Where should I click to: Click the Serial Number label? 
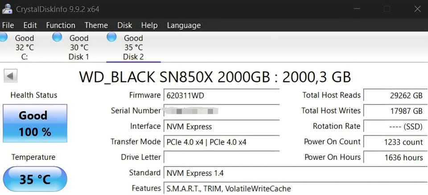coord(136,110)
